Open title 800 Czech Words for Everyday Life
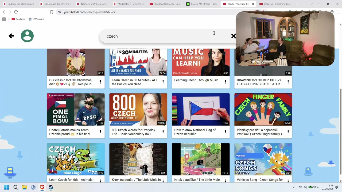Viewport: 342px width, 192px height. pos(133,132)
